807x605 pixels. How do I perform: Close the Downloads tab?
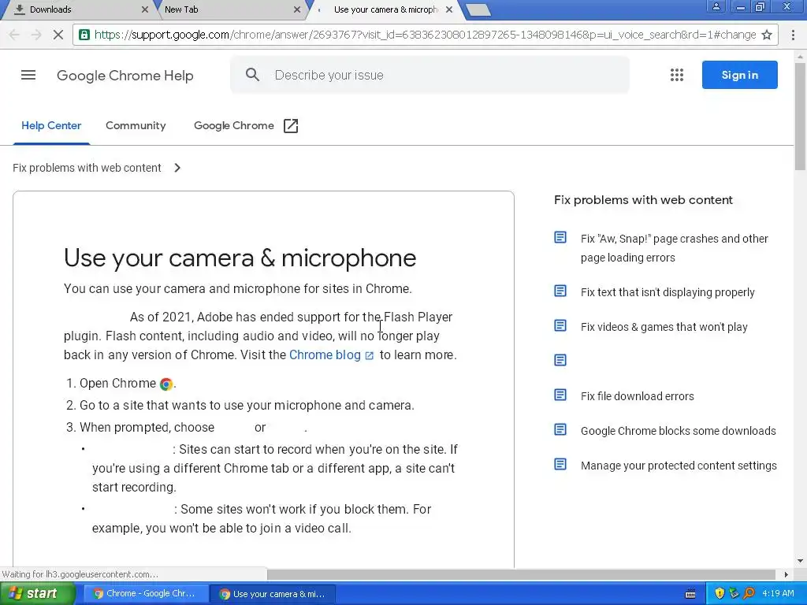click(145, 9)
